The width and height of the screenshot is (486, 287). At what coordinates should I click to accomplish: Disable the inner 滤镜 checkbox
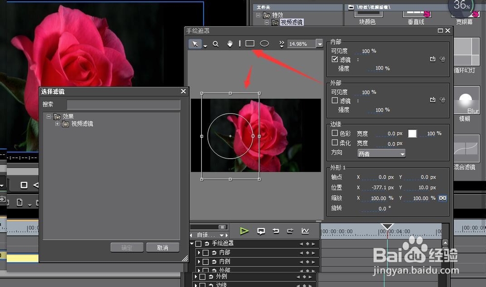[334, 59]
